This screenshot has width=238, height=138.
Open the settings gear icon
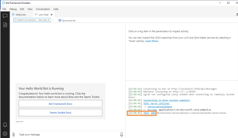5,133
